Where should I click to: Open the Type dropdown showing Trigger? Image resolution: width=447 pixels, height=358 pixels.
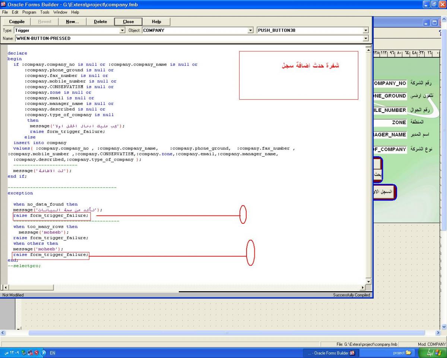coord(123,31)
